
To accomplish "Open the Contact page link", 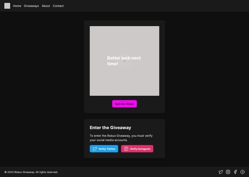I will [58, 6].
